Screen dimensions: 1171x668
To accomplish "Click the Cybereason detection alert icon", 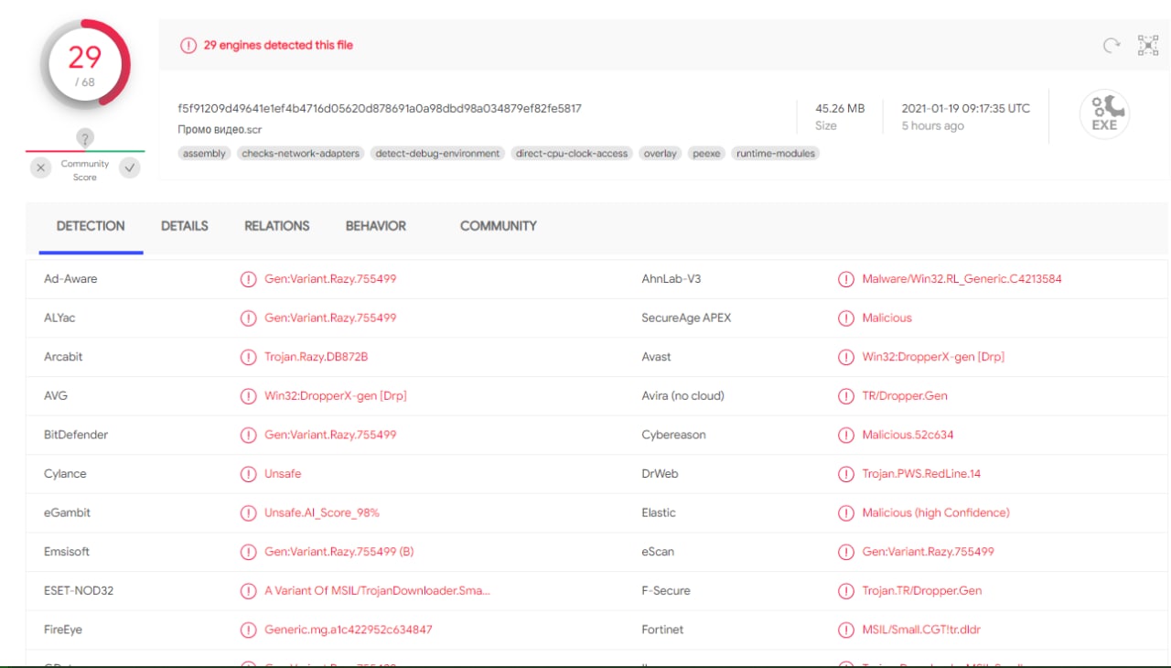I will pyautogui.click(x=846, y=435).
